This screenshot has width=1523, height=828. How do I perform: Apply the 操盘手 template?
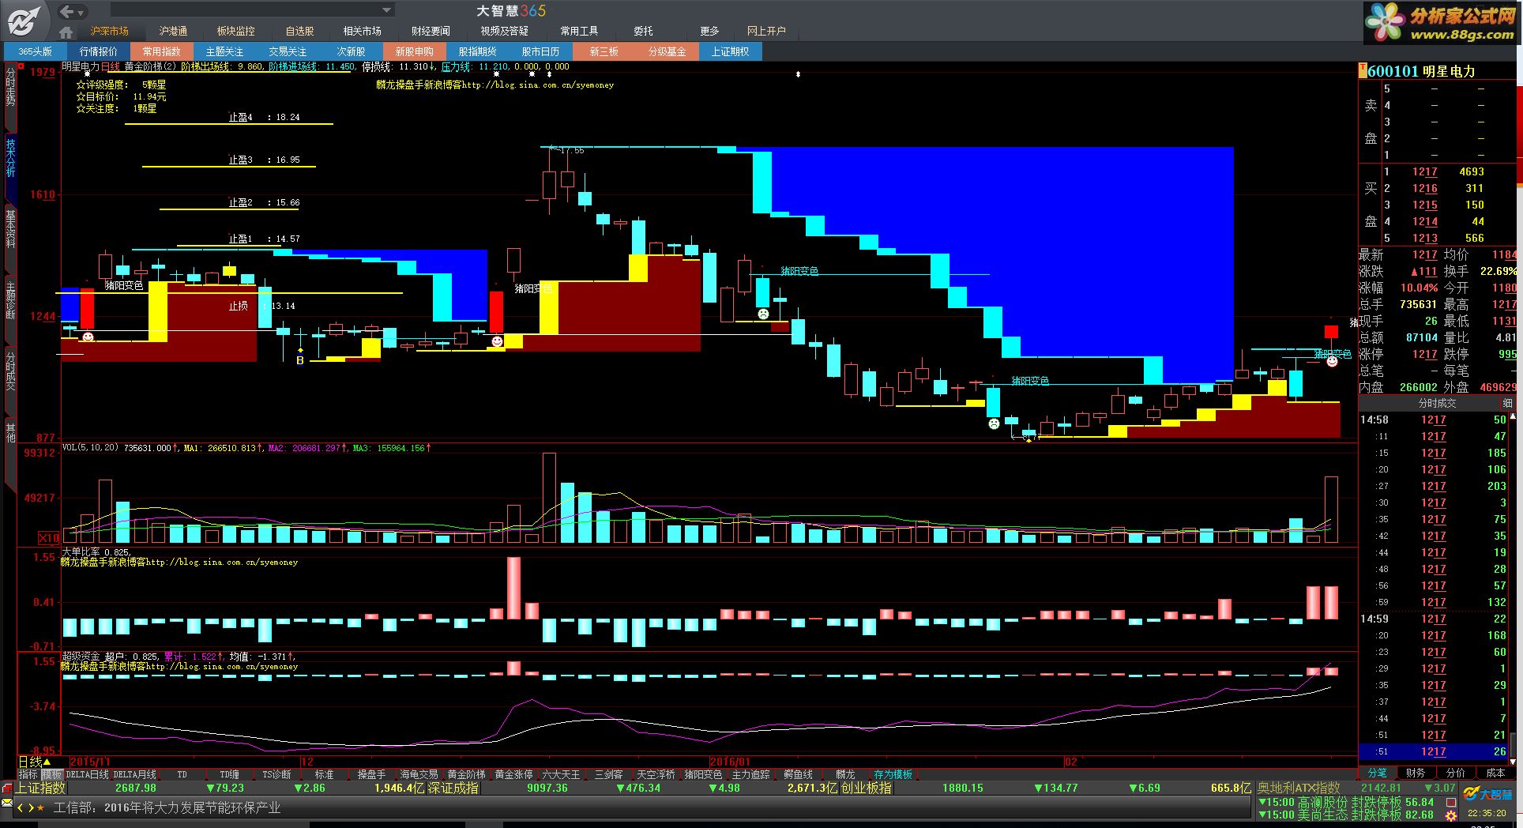[x=371, y=774]
